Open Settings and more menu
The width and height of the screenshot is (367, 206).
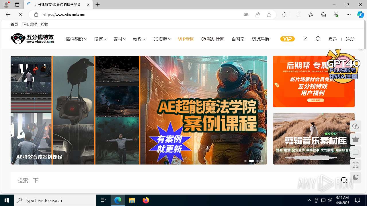click(349, 15)
